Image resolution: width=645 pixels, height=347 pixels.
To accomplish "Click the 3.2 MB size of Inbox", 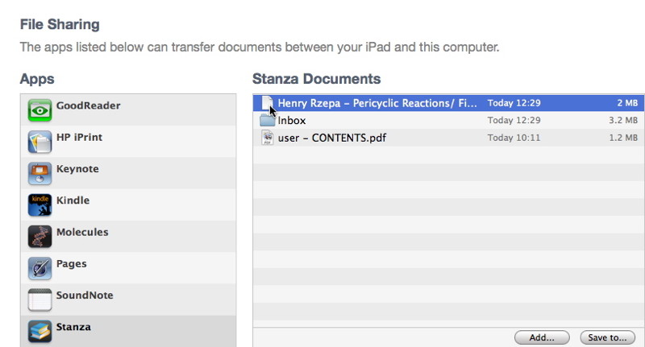I will click(x=623, y=121).
